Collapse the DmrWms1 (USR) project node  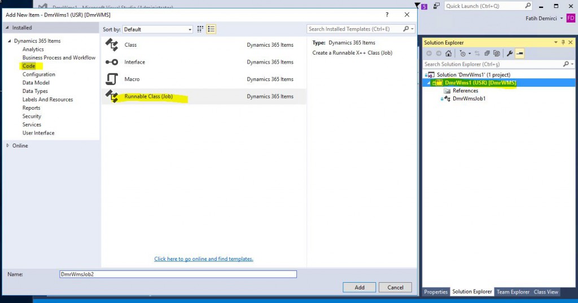coord(429,83)
